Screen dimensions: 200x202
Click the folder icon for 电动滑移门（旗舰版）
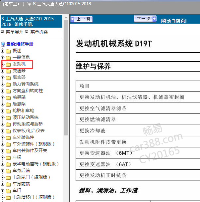point(8,198)
